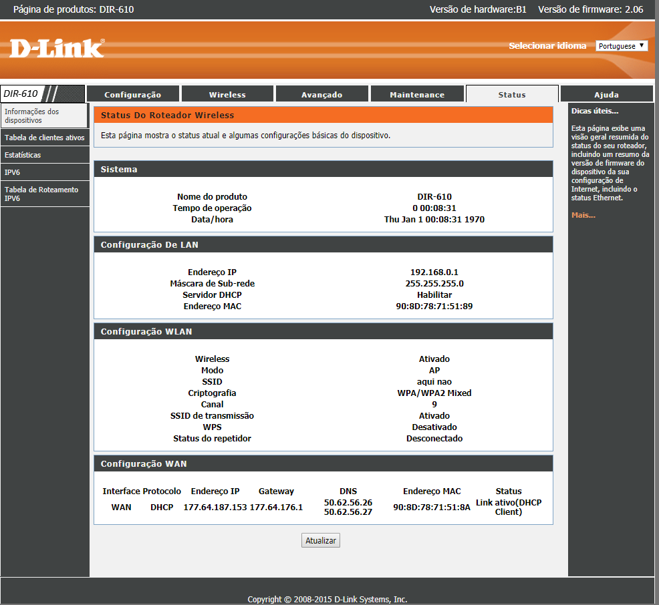Viewport: 659px width, 605px height.
Task: Click the firmware version 2.06 text
Action: pos(591,9)
